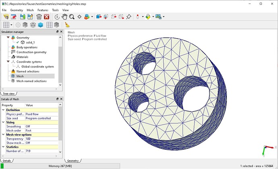This screenshot has width=278, height=169.
Task: Open the display mode dropdown arrow
Action: click(x=92, y=17)
